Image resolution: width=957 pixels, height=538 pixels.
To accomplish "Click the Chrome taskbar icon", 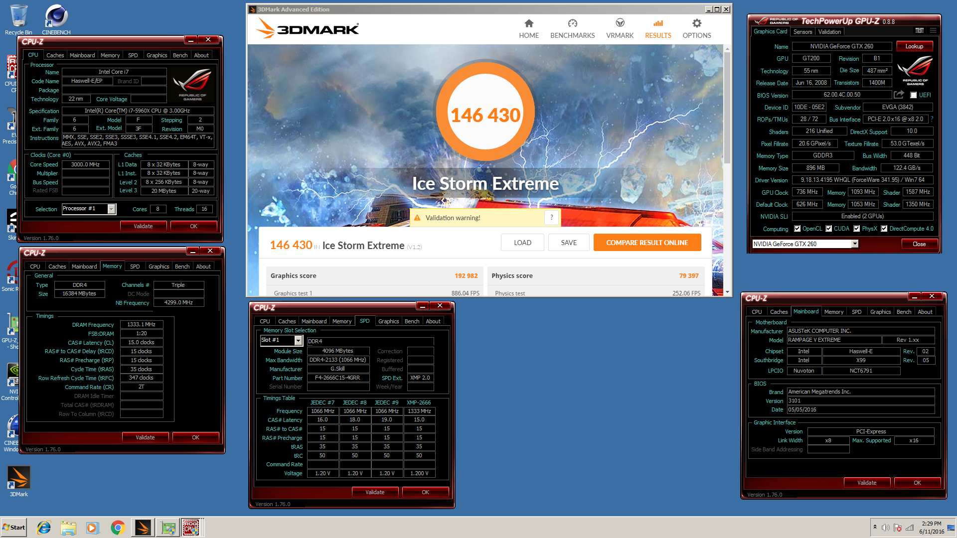I will point(118,528).
